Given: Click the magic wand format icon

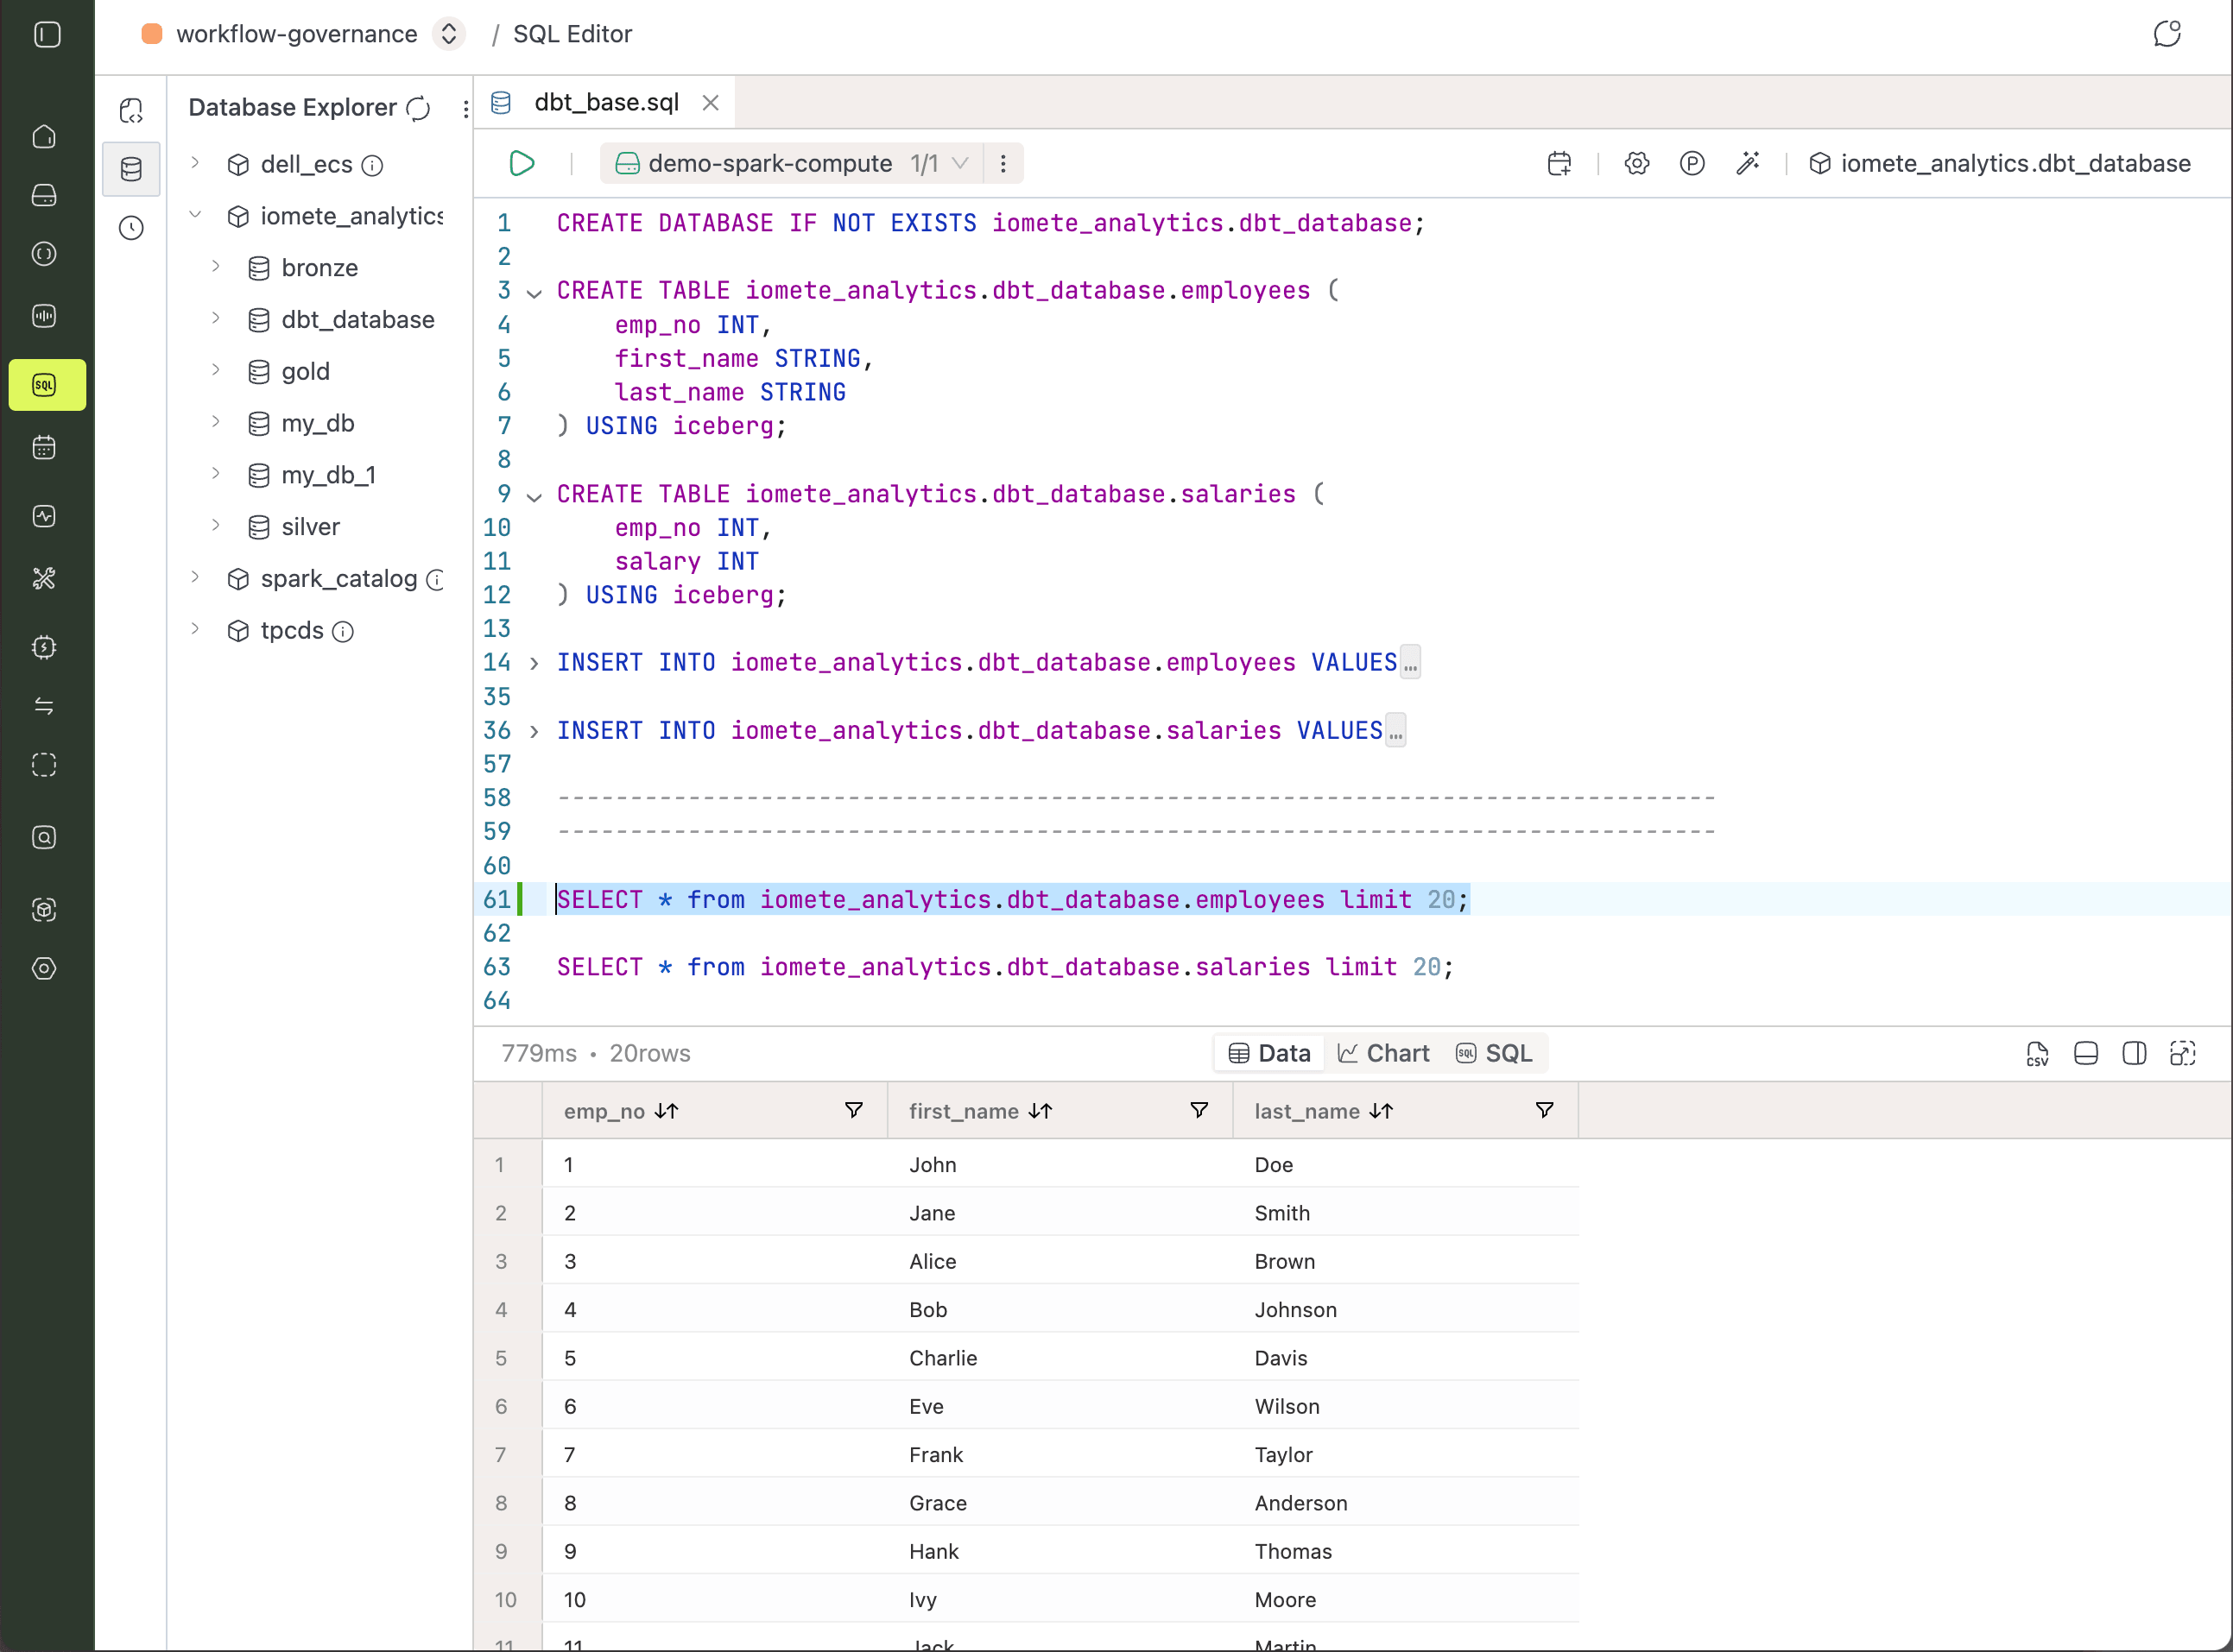Looking at the screenshot, I should [x=1748, y=163].
